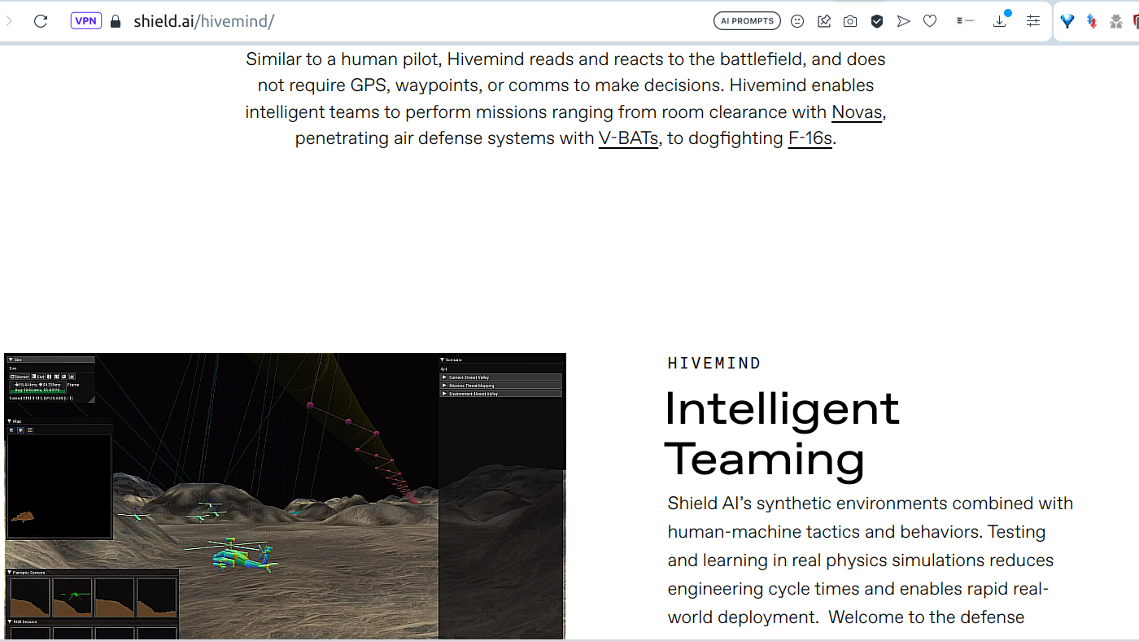Screen dimensions: 1139x641
Task: Follow the Novas link
Action: pos(857,112)
